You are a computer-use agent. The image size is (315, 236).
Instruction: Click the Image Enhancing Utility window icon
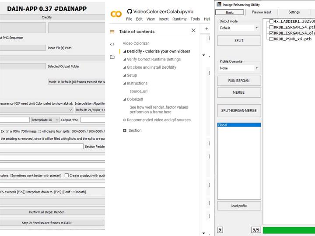click(x=219, y=4)
